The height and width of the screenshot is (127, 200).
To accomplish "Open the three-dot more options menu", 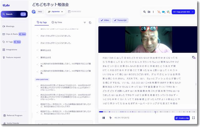I will (153, 12).
